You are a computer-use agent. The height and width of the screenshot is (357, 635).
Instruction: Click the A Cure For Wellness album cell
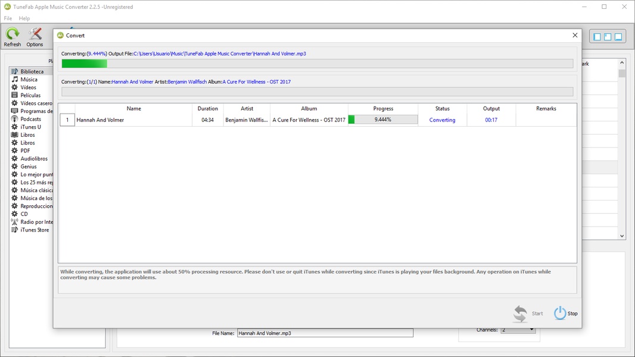309,120
